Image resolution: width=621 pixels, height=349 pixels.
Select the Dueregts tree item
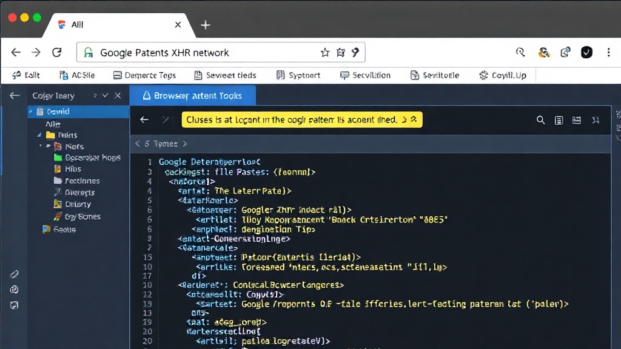tap(74, 192)
